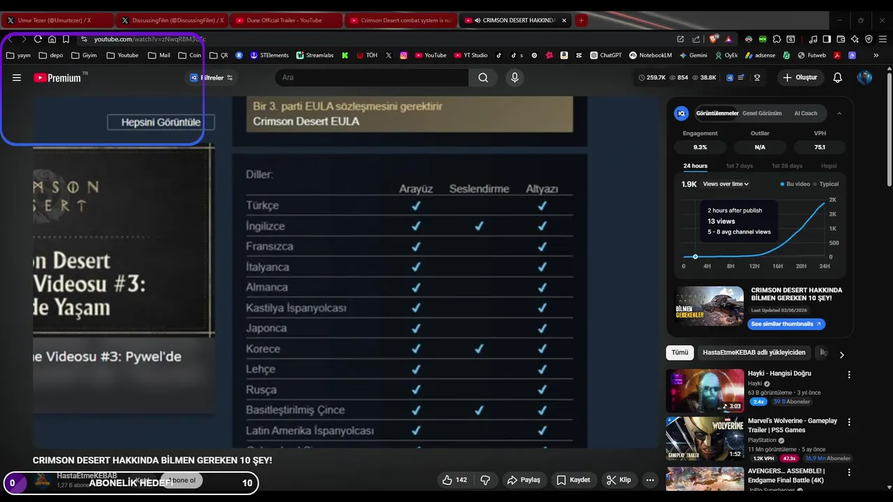Open the YouTube hamburger guide menu
Image resolution: width=893 pixels, height=502 pixels.
coord(17,78)
